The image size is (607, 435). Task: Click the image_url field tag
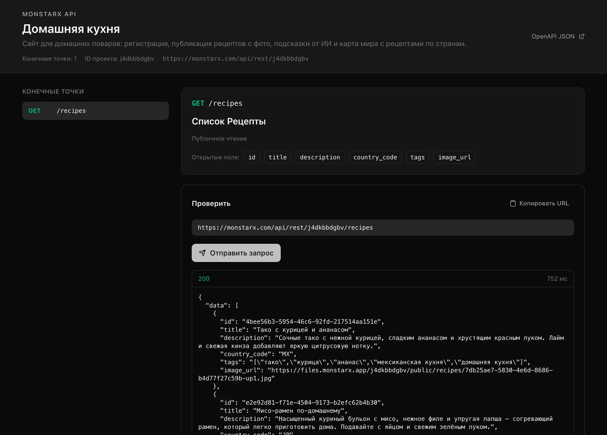tap(454, 157)
